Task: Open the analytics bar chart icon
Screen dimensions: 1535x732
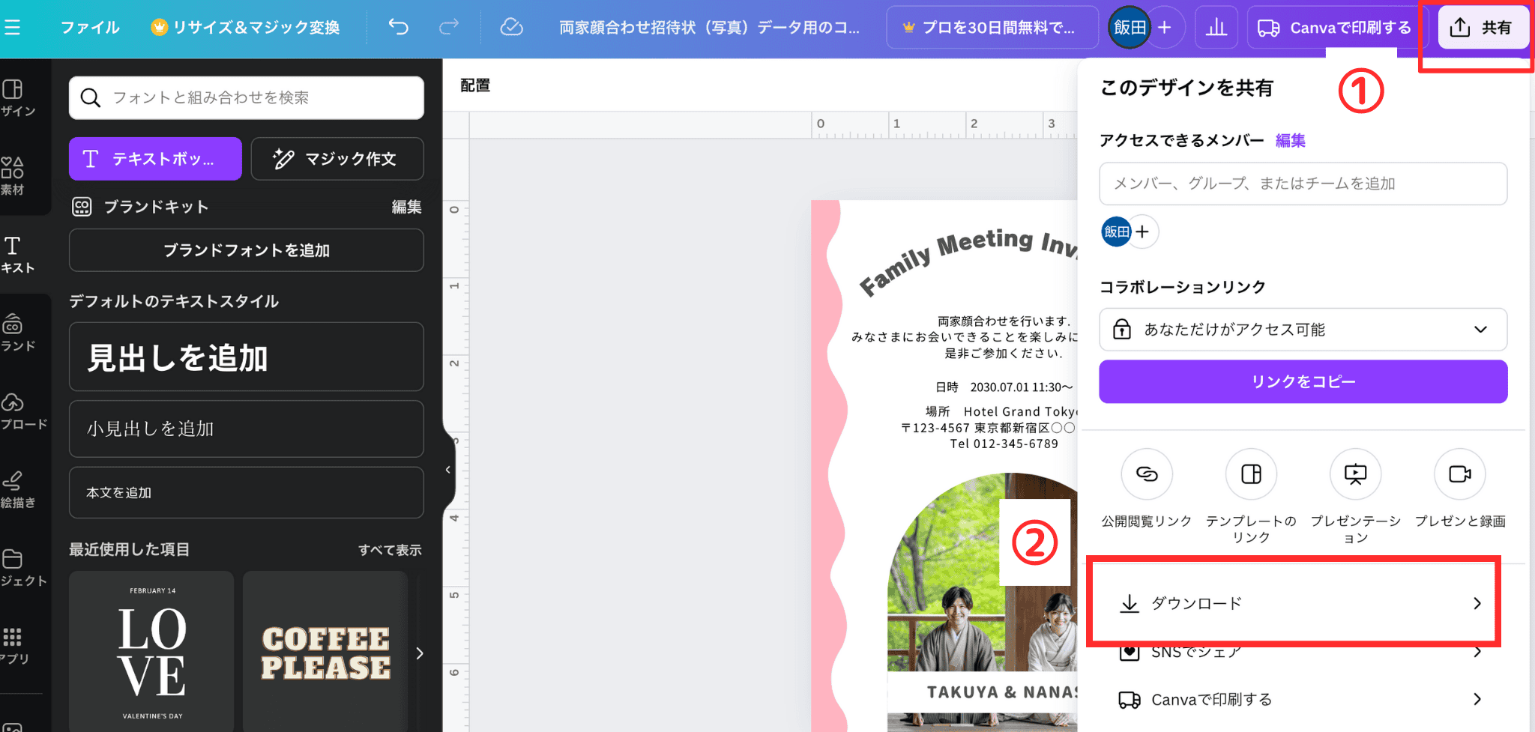Action: click(1216, 28)
